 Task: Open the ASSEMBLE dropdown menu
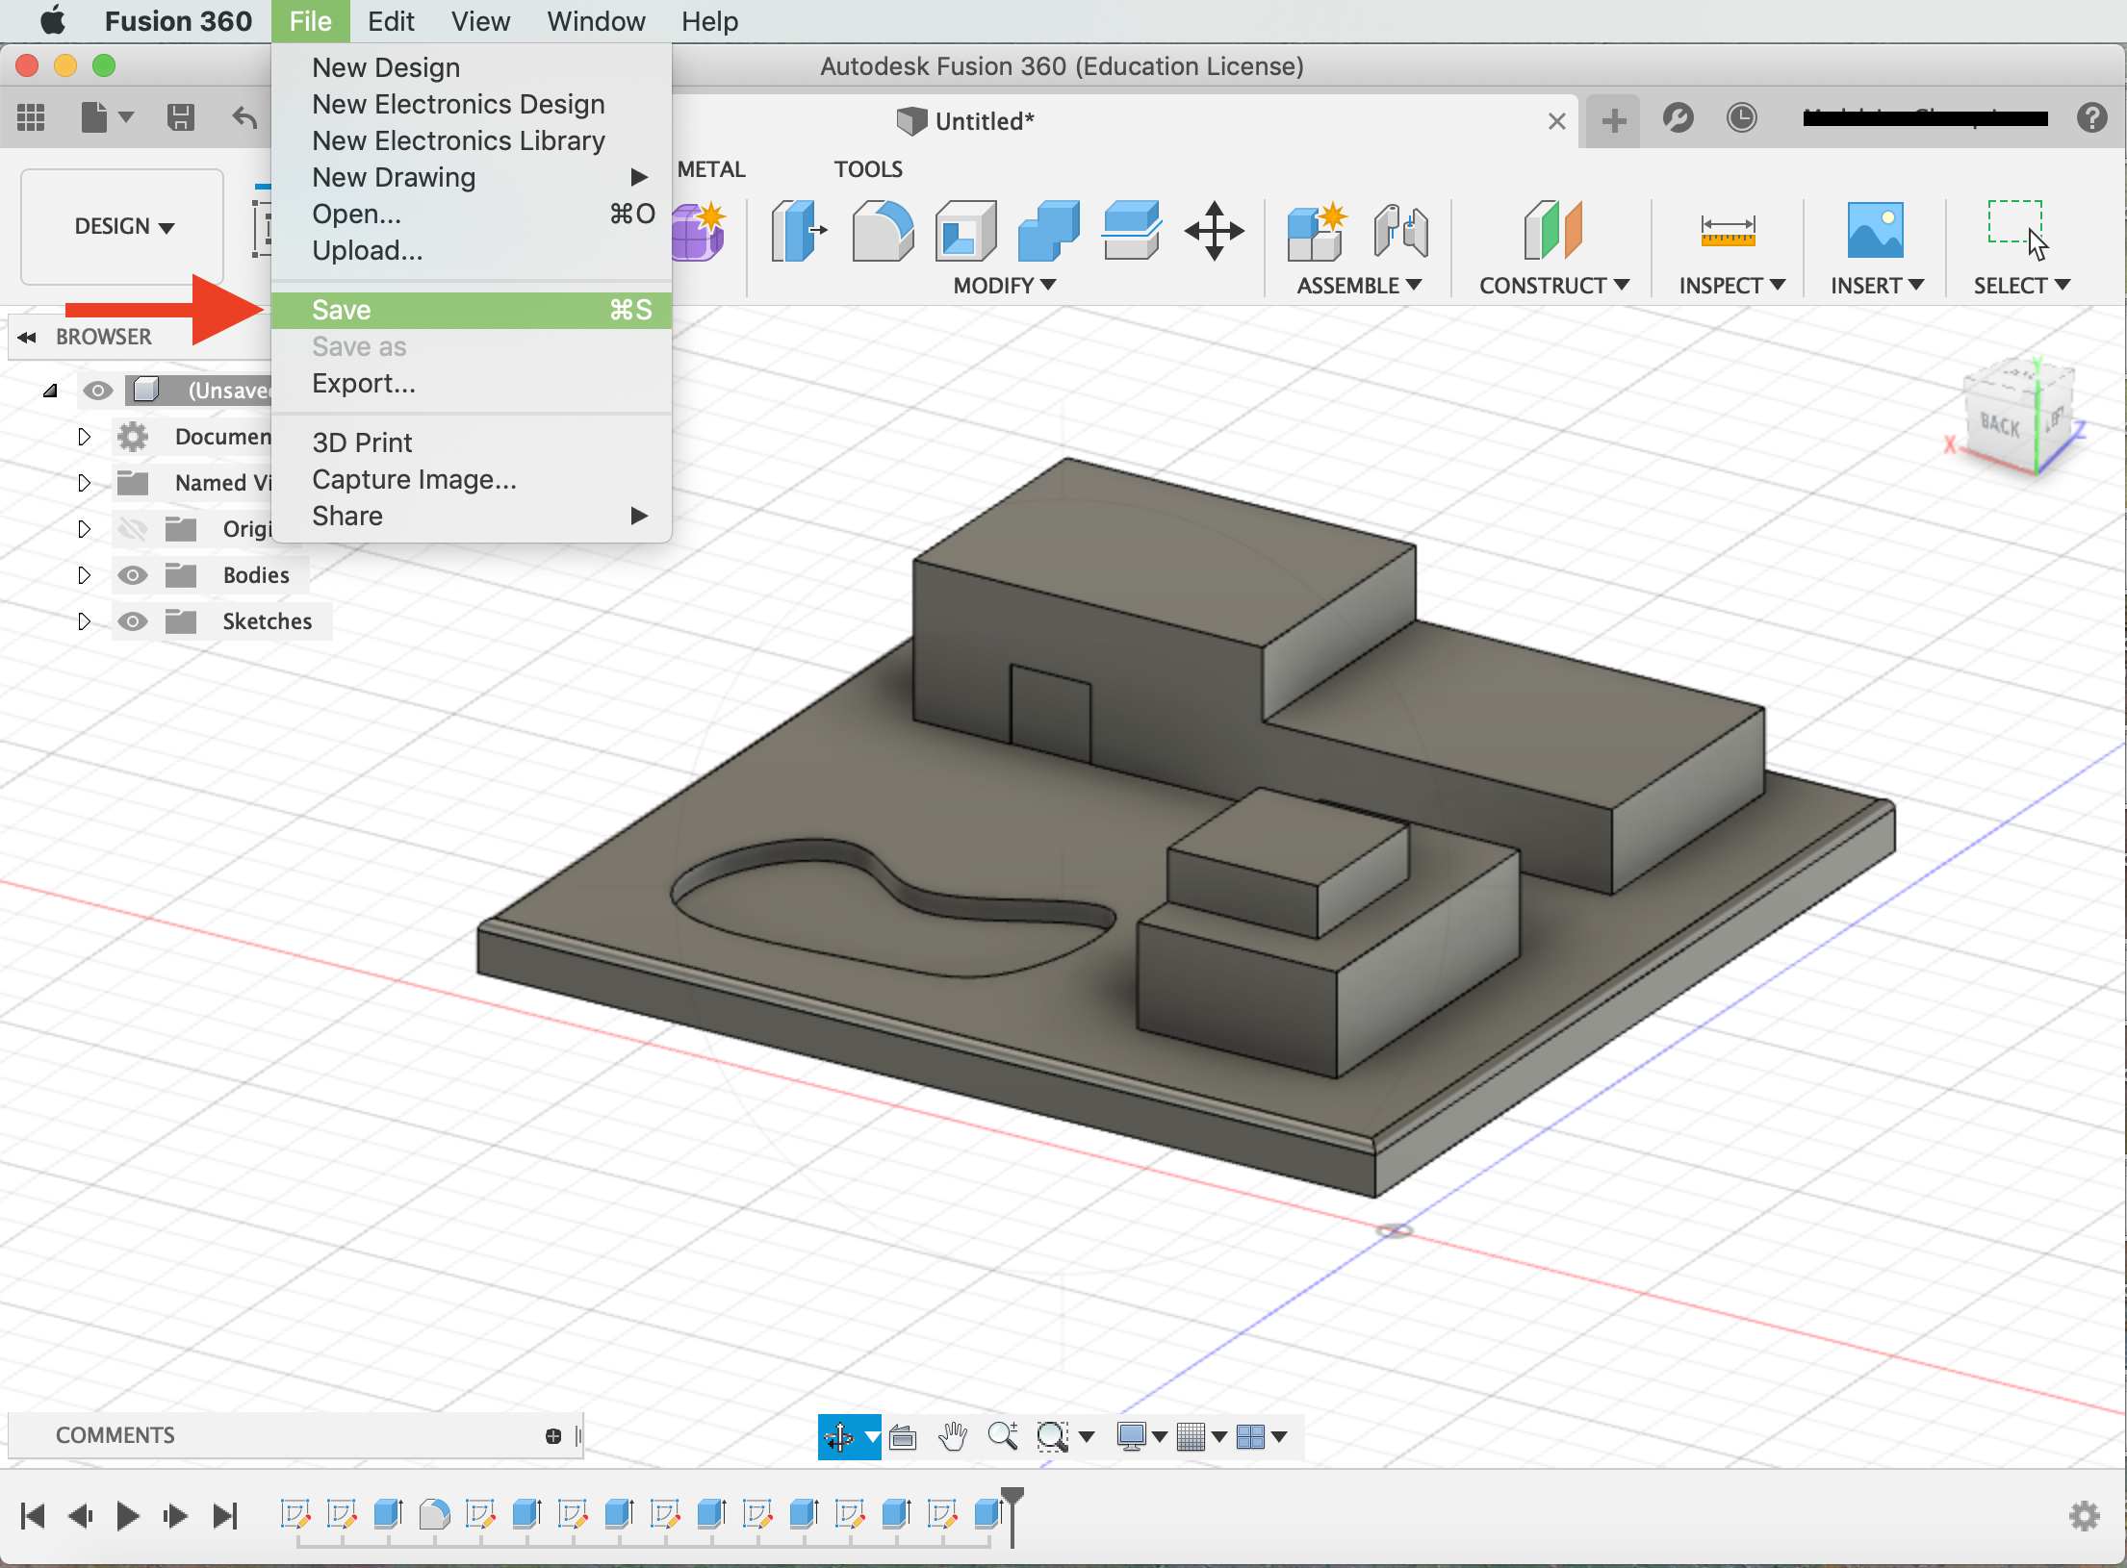coord(1359,286)
